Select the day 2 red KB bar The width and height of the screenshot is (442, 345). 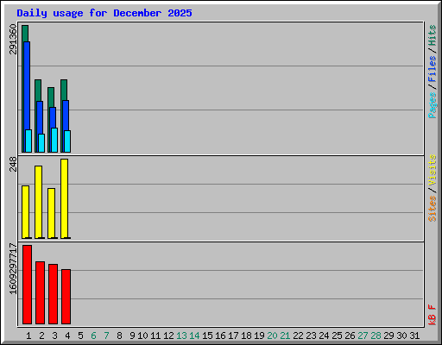click(40, 292)
